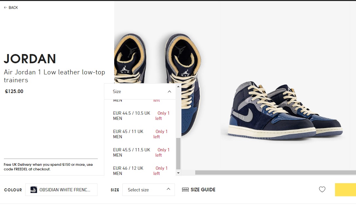Click the Select size dropdown chevron
This screenshot has width=356, height=212.
click(x=168, y=189)
